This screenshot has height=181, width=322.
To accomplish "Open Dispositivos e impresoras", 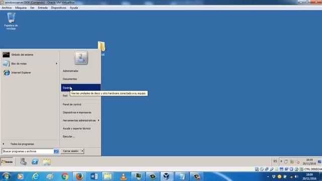I will click(x=77, y=113).
